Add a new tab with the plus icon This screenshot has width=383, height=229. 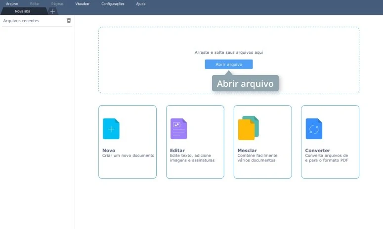[53, 11]
